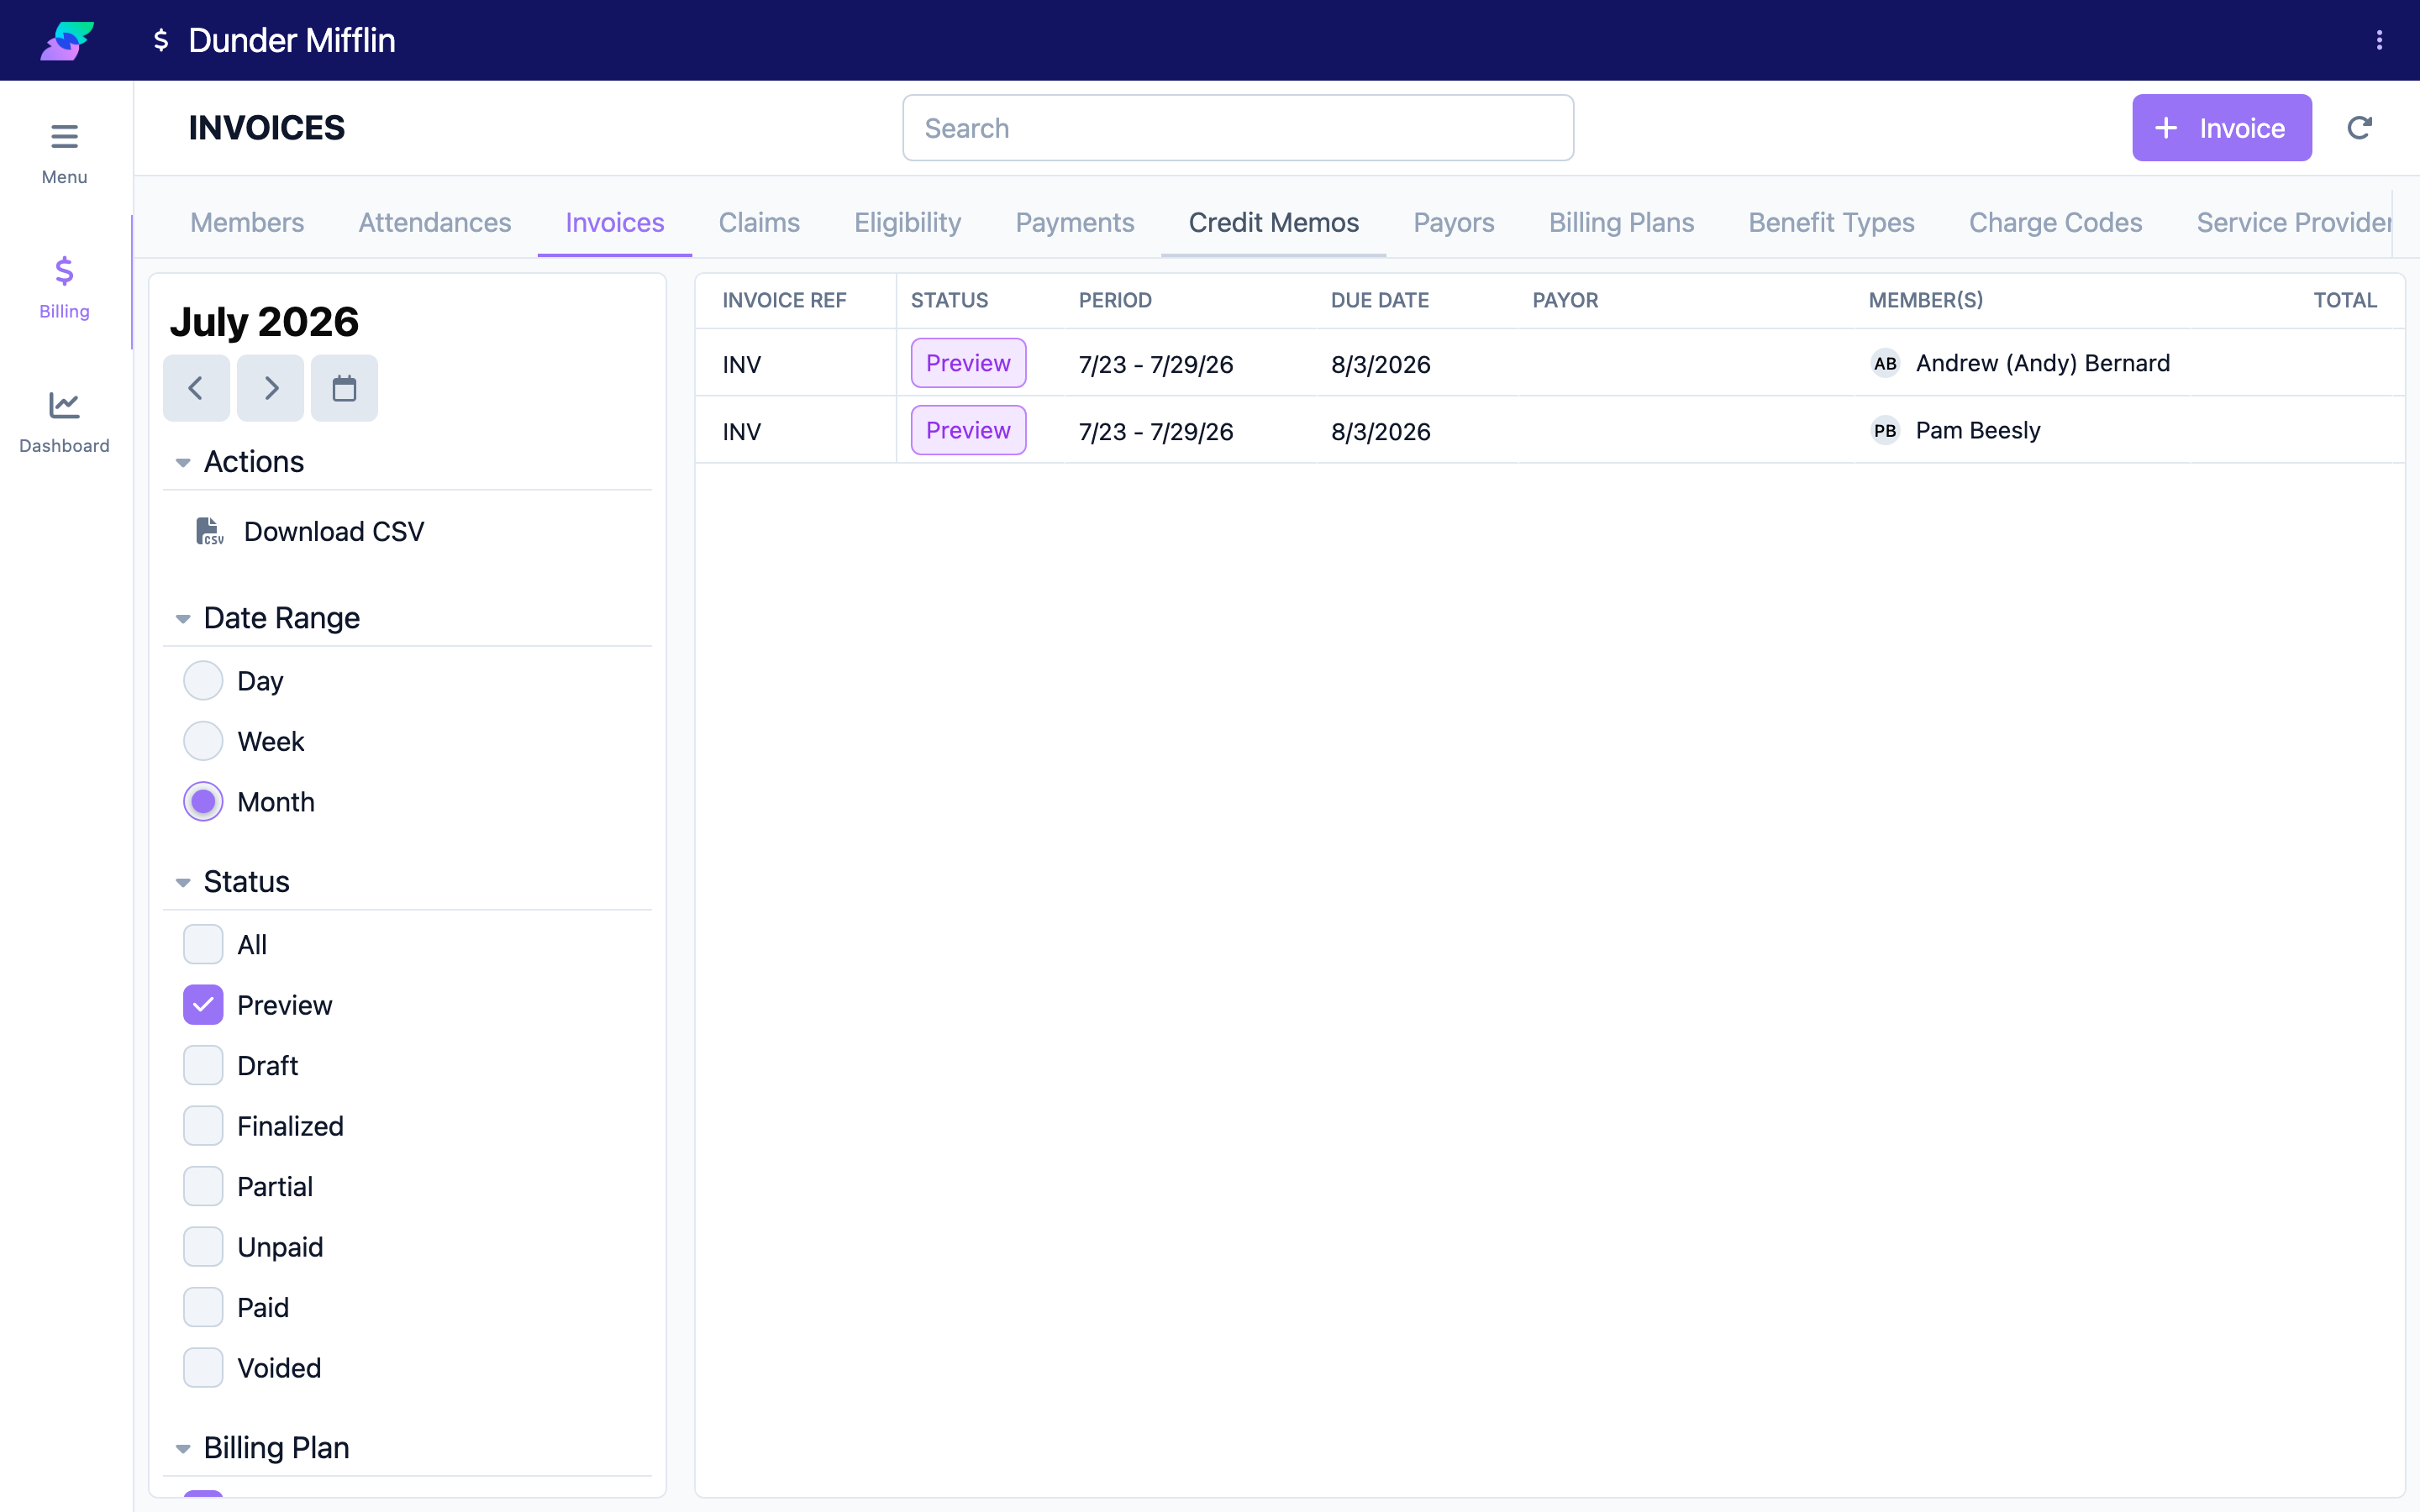Check the Voided status filter

coord(203,1368)
